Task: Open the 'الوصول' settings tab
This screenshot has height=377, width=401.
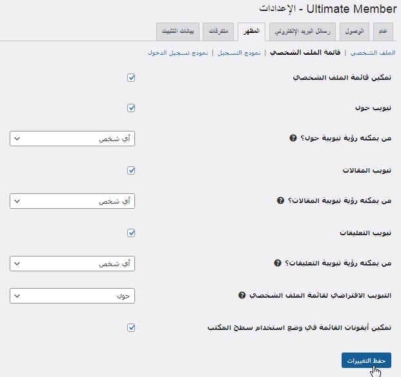Action: (353, 31)
